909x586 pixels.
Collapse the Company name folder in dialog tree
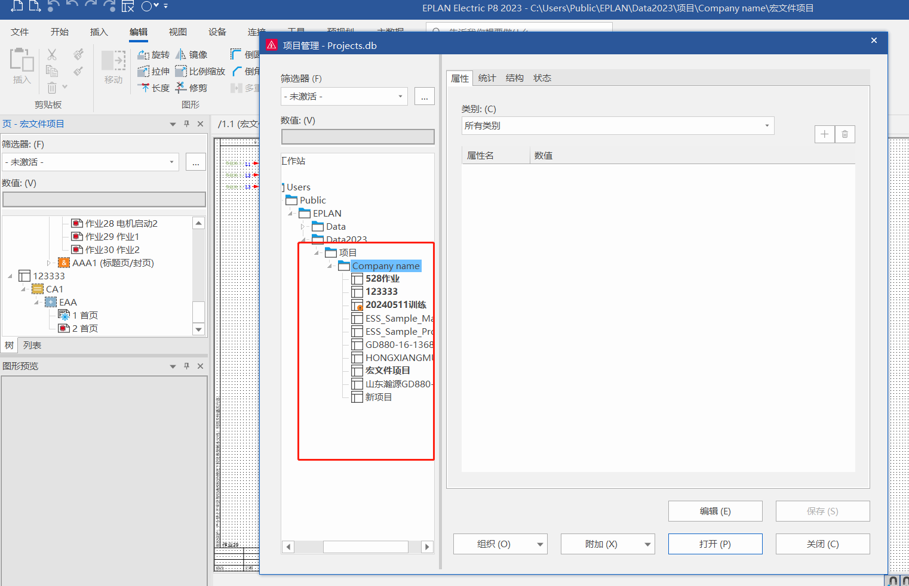tap(330, 266)
